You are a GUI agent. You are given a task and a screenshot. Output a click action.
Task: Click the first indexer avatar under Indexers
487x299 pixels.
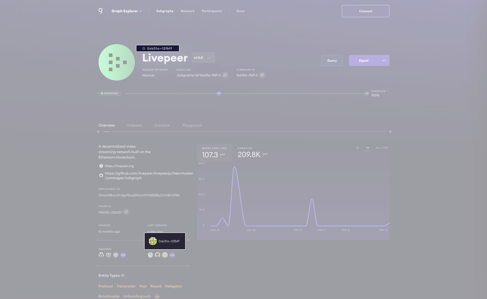pyautogui.click(x=101, y=255)
